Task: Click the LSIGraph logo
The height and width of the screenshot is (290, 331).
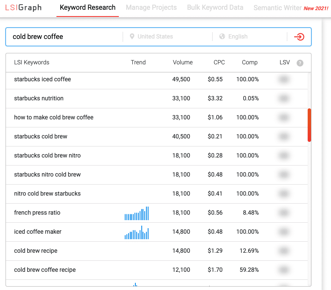Action: (23, 8)
